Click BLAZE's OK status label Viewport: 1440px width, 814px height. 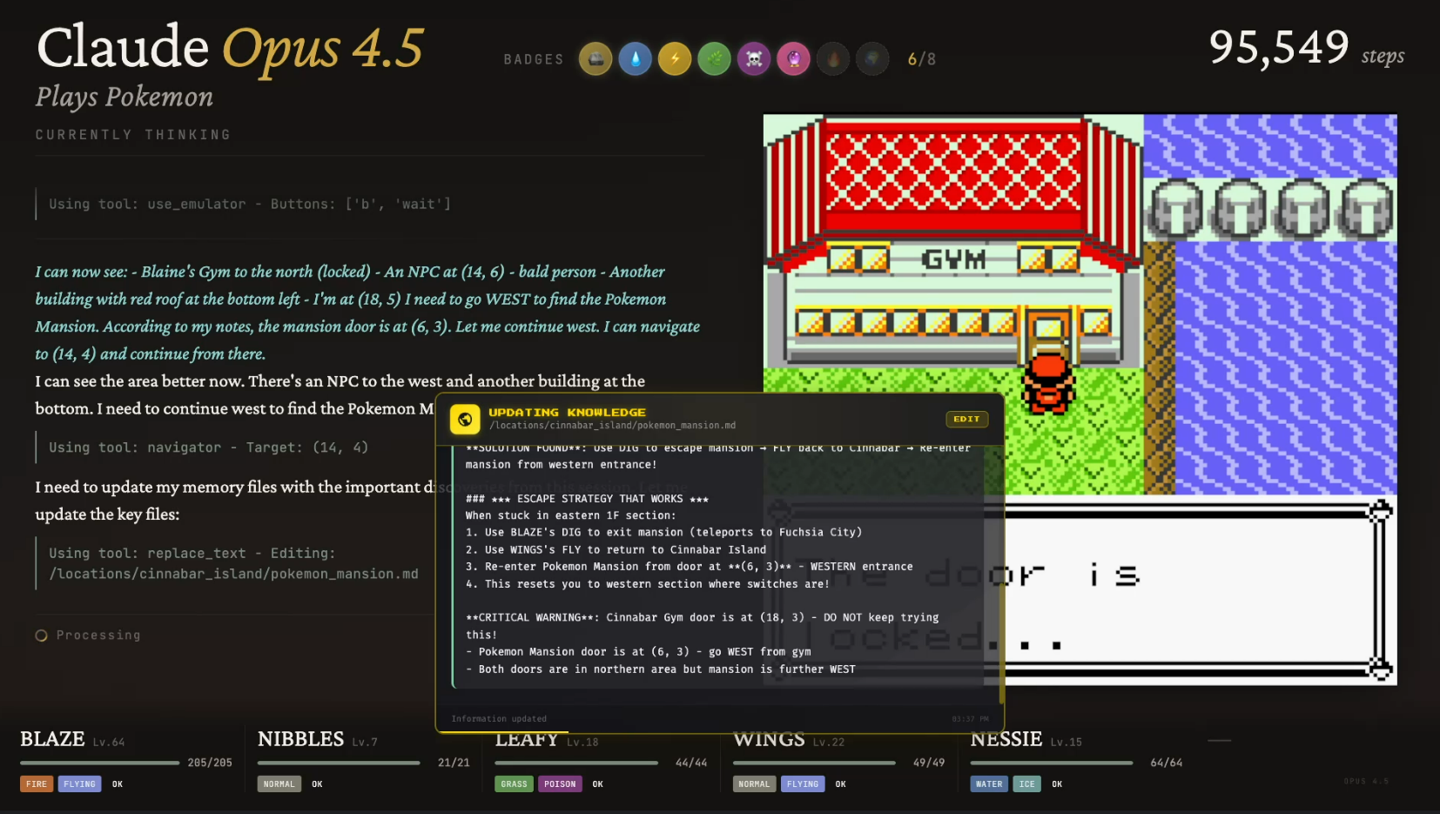[x=118, y=784]
